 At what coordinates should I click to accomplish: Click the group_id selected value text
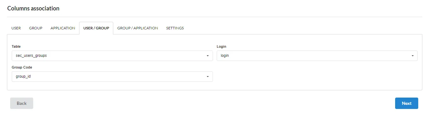tap(23, 76)
